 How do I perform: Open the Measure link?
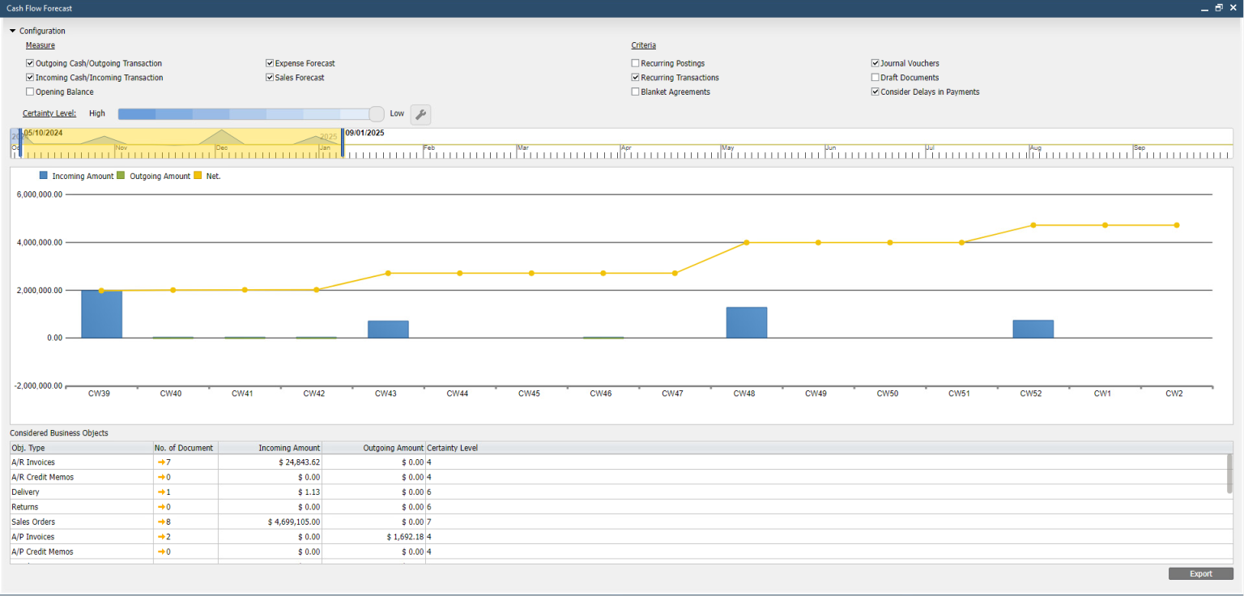(x=40, y=45)
